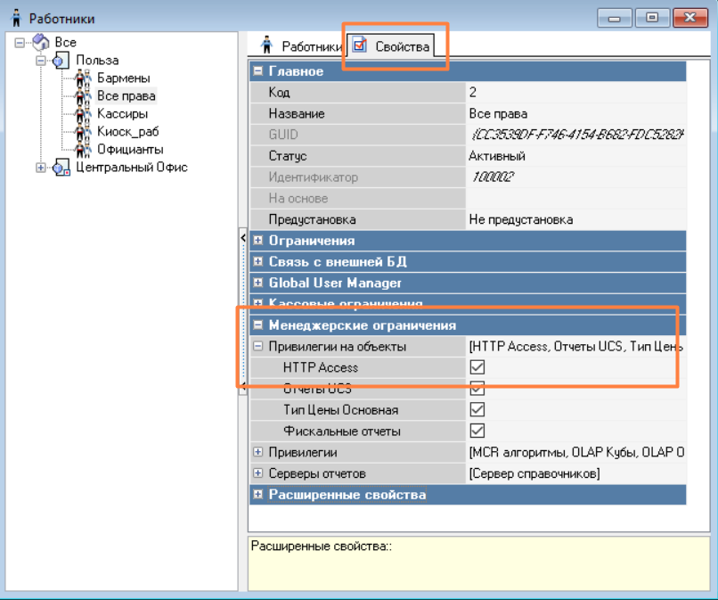This screenshot has width=718, height=600.
Task: Expand the Центральный Офис tree node
Action: click(x=41, y=168)
